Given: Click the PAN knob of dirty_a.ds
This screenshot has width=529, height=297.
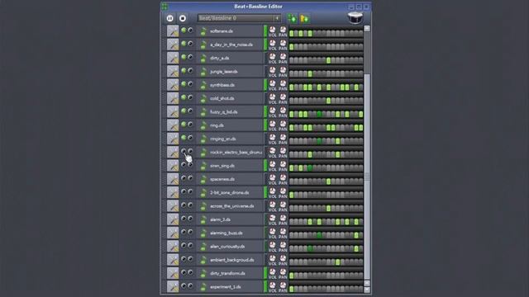Looking at the screenshot, I should (x=283, y=57).
